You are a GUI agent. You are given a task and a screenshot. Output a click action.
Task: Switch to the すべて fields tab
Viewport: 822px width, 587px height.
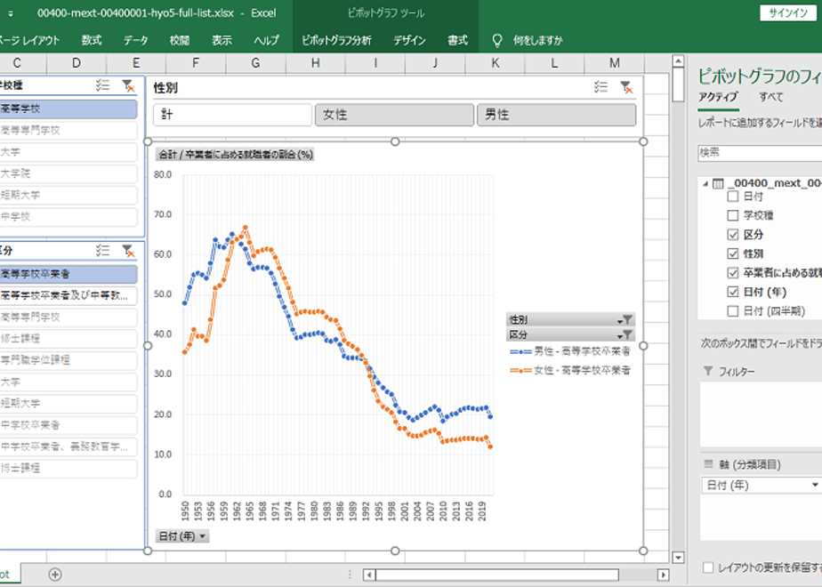point(770,97)
